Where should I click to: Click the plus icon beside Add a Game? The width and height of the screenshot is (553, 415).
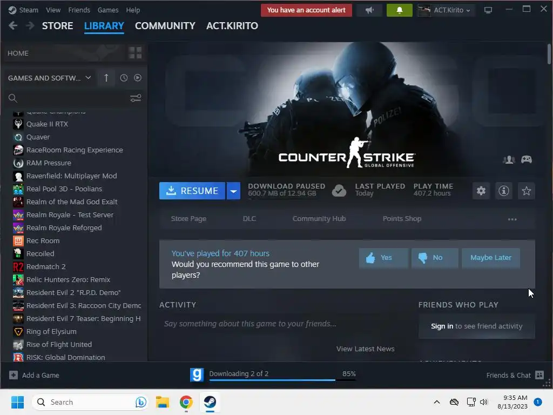(x=14, y=375)
